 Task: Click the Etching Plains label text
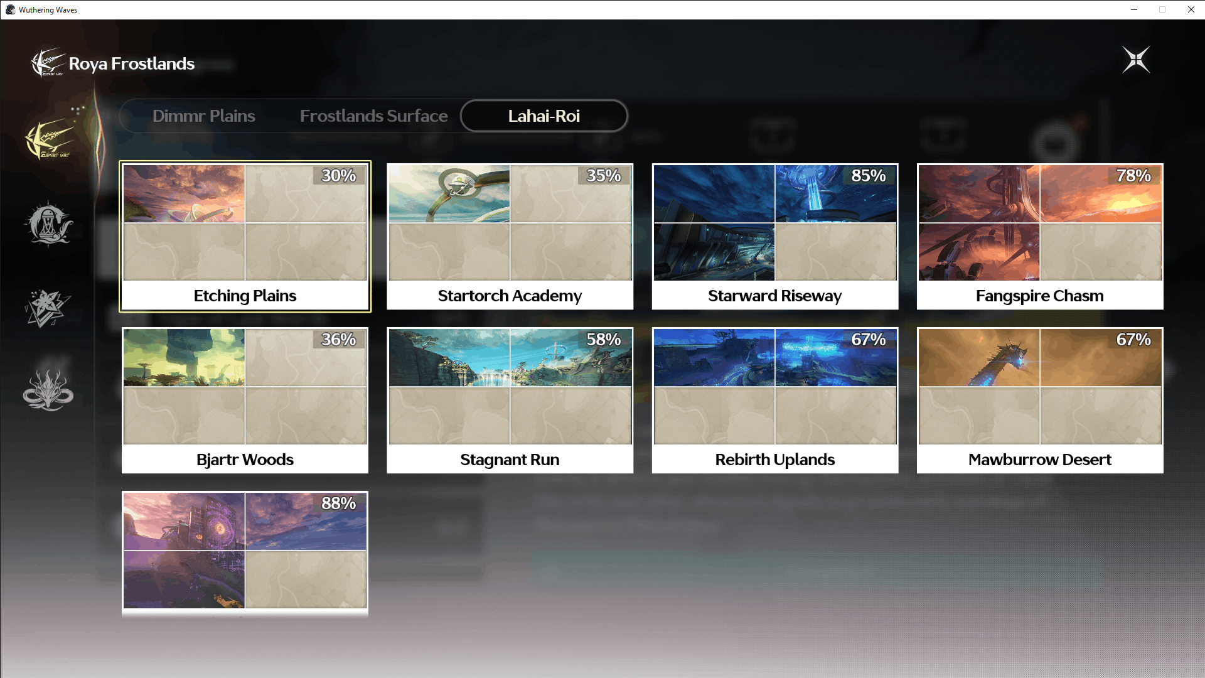[x=245, y=296]
